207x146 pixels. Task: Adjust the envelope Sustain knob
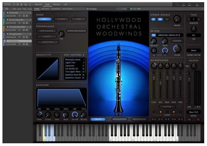tap(75, 115)
